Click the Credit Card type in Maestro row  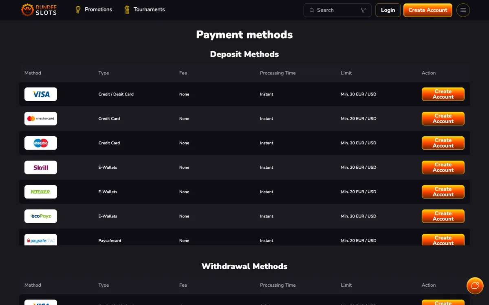click(x=109, y=143)
